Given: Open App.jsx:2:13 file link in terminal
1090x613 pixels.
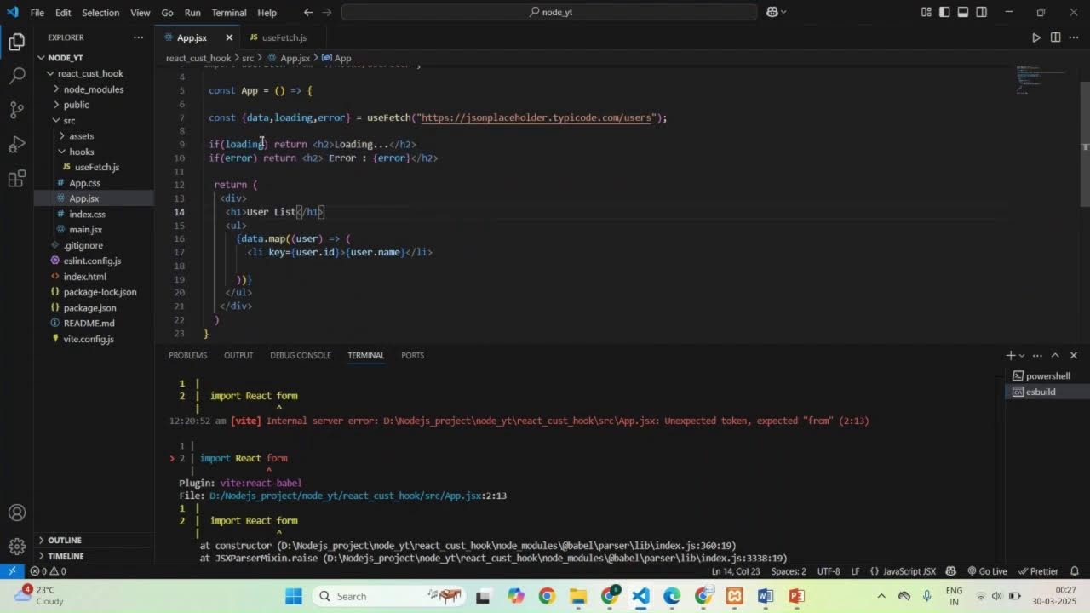Looking at the screenshot, I should tap(358, 496).
